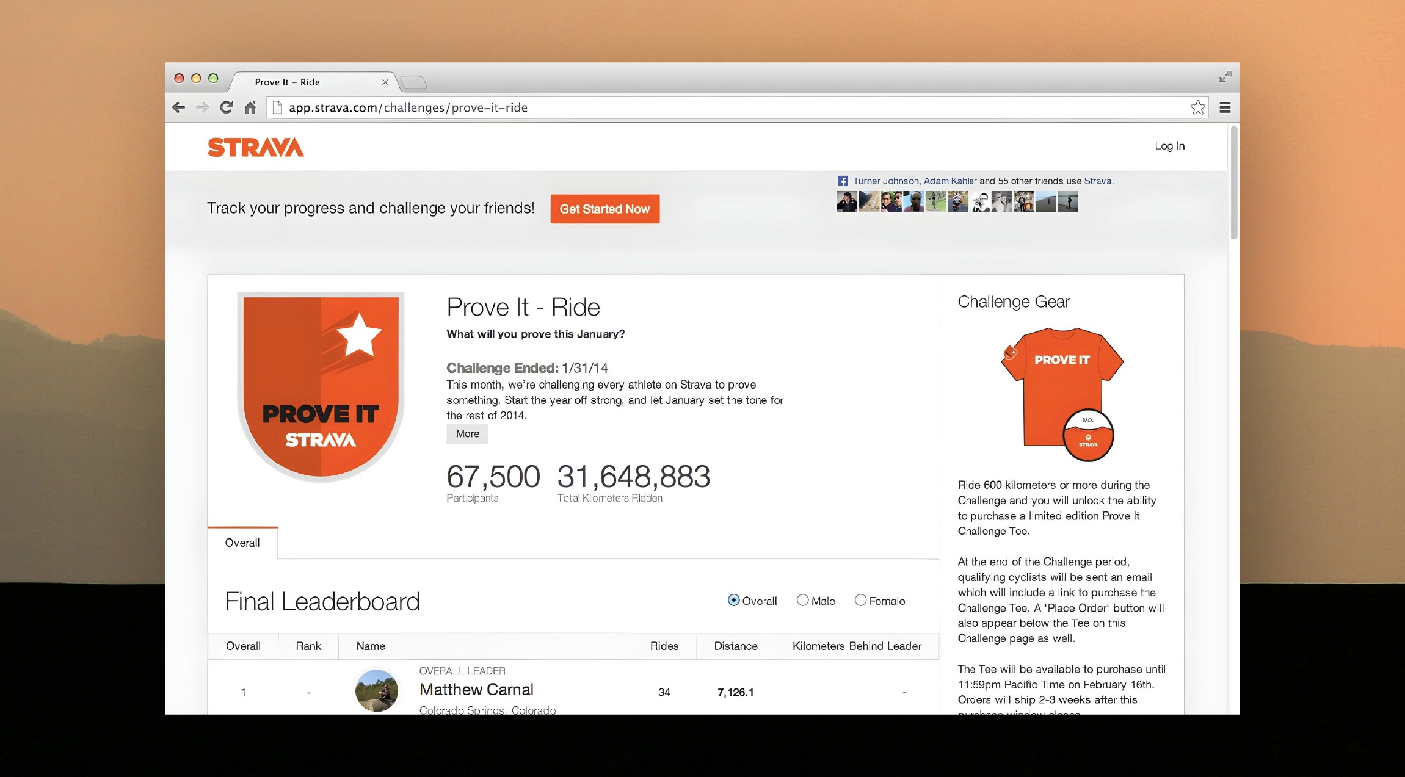This screenshot has height=777, width=1405.
Task: Click the Get Started Now button
Action: (604, 209)
